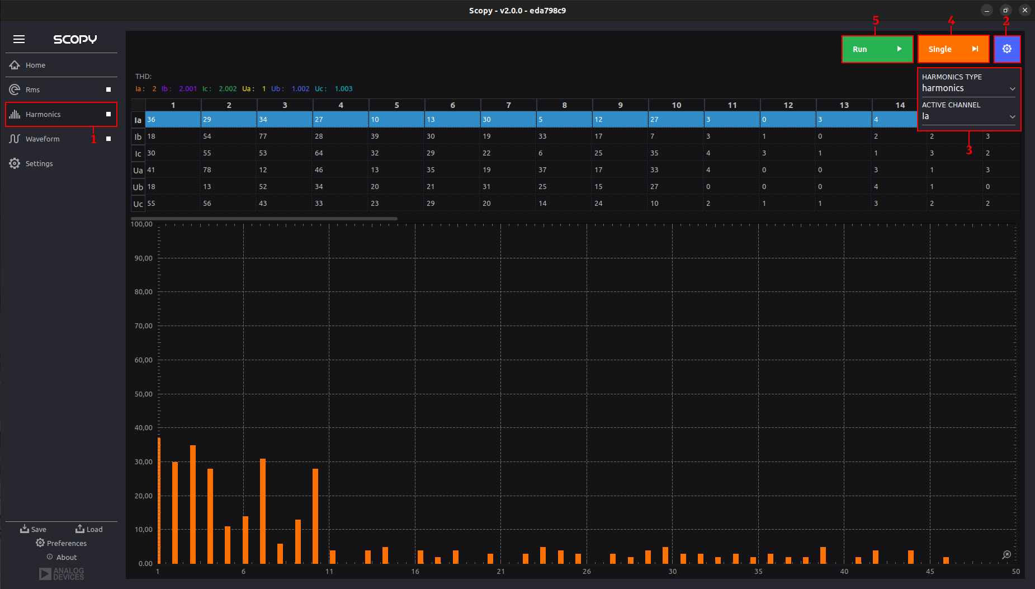Click the plot zoom magnifier icon

click(x=1006, y=554)
